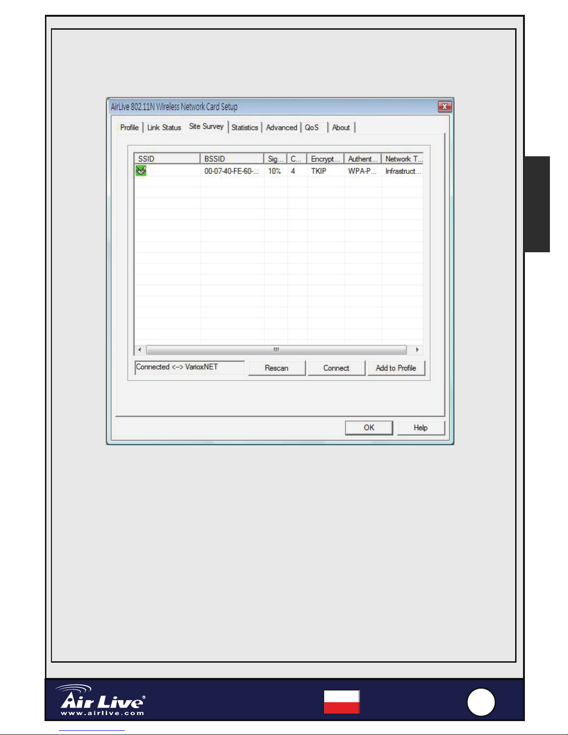Open the QoS tab
The image size is (568, 735).
(312, 128)
